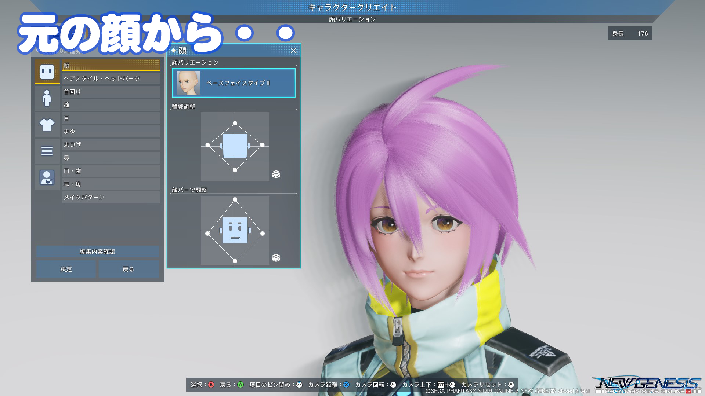Image resolution: width=705 pixels, height=396 pixels.
Task: Click 戻る back button
Action: coord(129,269)
